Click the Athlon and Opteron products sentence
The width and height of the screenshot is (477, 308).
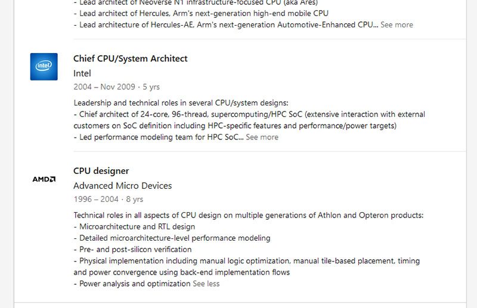click(248, 215)
